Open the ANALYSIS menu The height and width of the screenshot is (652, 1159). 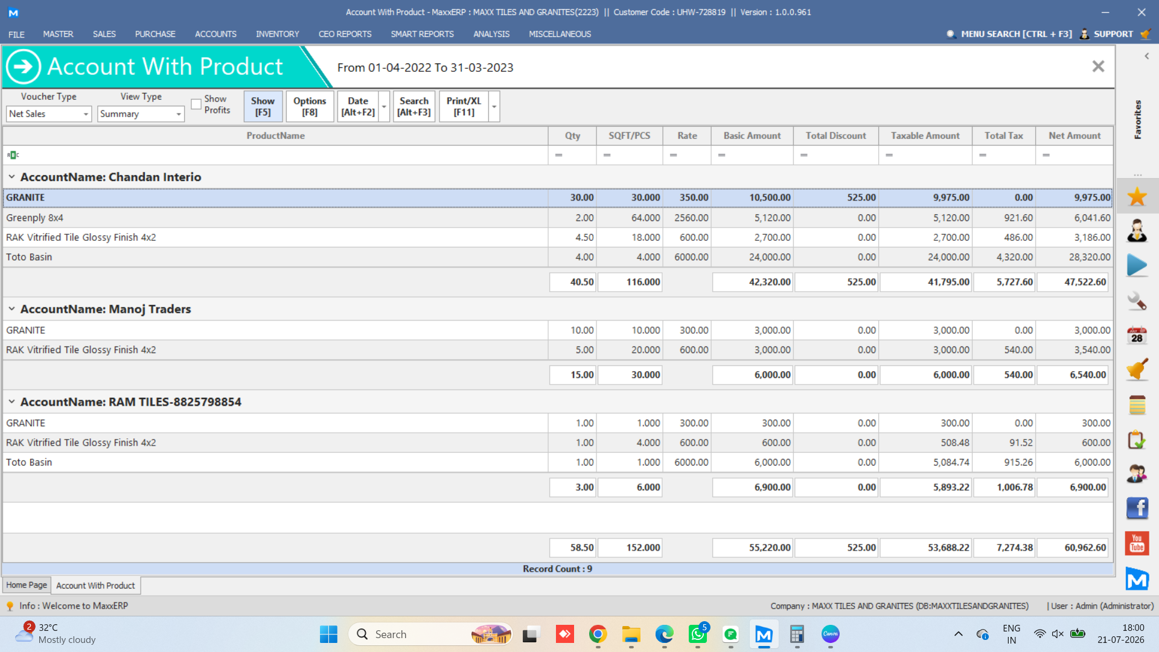(491, 34)
